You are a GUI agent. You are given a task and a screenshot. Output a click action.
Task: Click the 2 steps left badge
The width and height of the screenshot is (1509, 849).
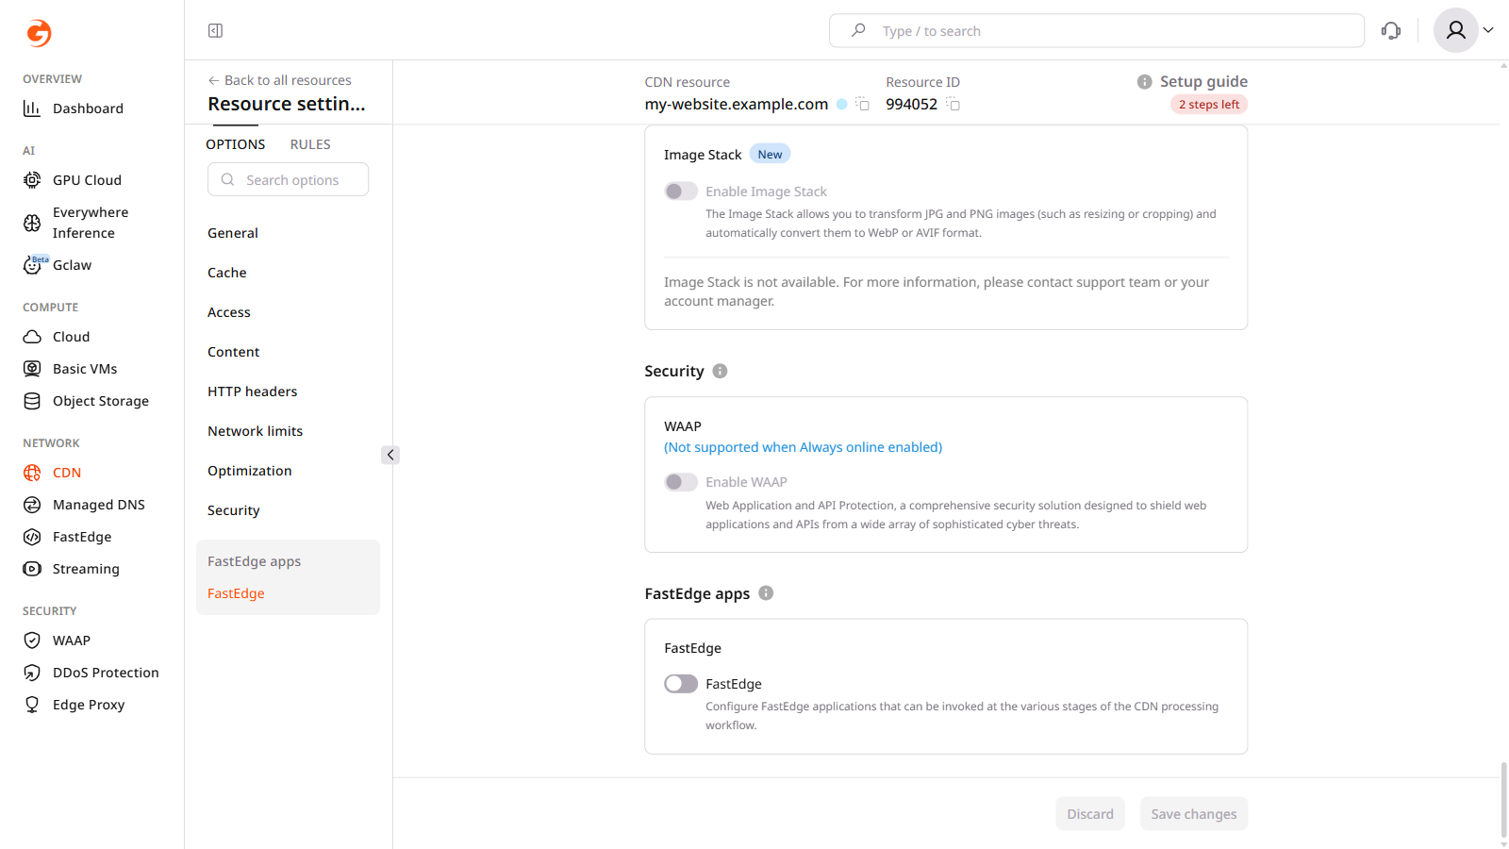pos(1209,105)
